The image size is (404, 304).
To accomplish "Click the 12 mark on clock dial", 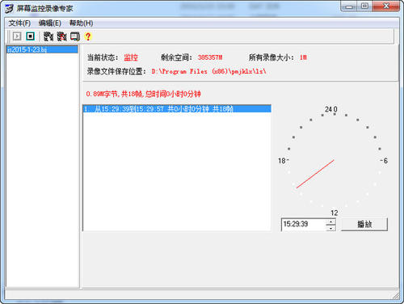I will point(335,213).
